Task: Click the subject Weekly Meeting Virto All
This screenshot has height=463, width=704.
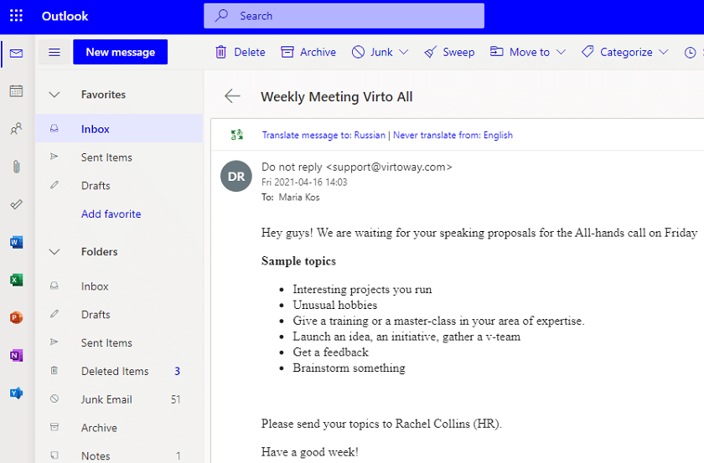Action: point(337,96)
